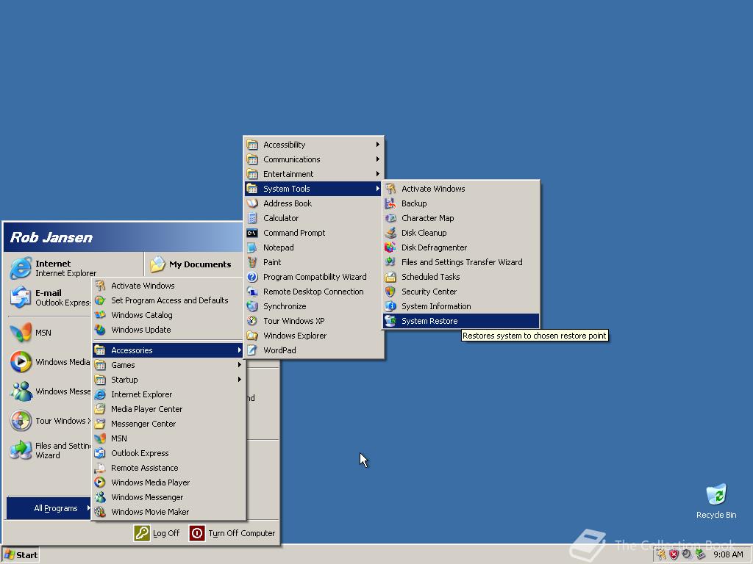
Task: Open Windows Explorer icon in Accessories
Action: point(252,336)
